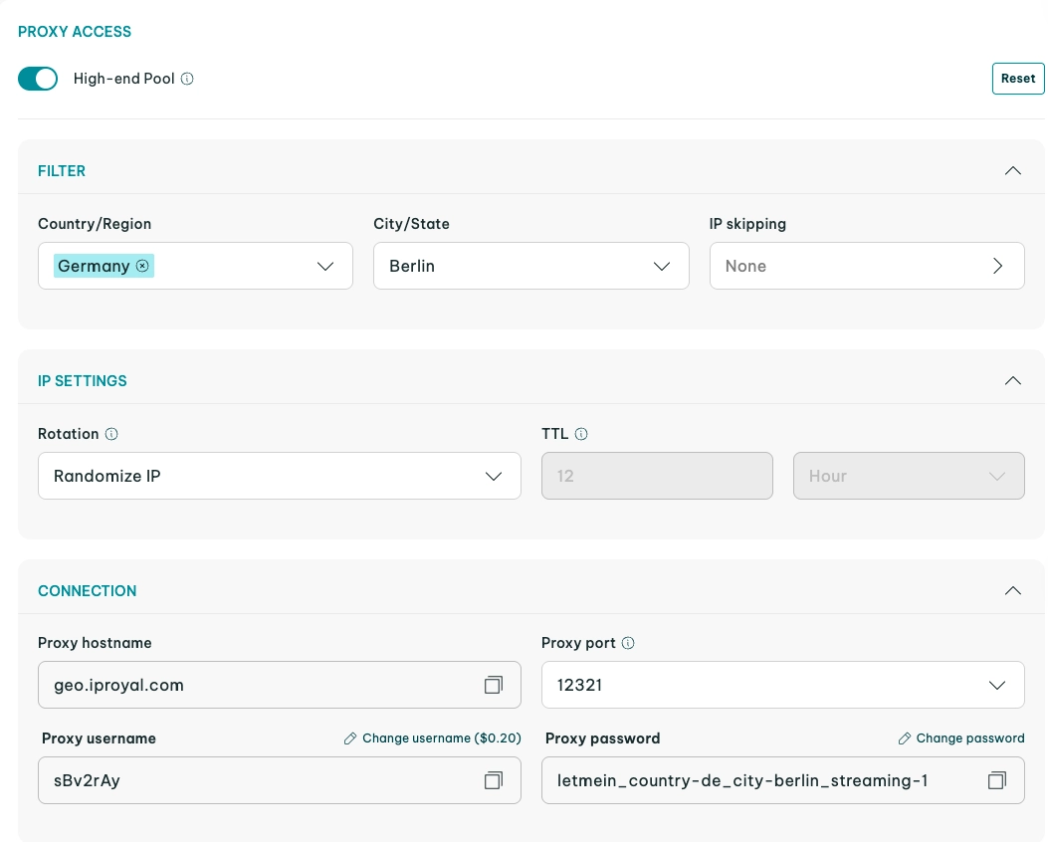Open the High-end Pool info icon
This screenshot has width=1048, height=842.
187,79
